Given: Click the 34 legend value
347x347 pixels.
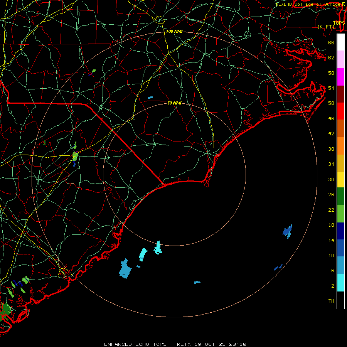Looking at the screenshot, I should 331,164.
